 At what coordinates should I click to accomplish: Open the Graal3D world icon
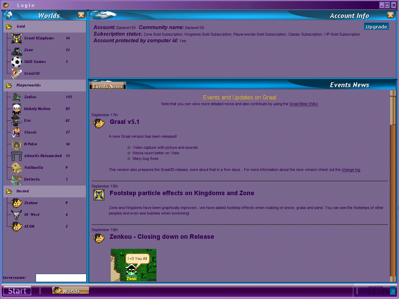tap(16, 74)
